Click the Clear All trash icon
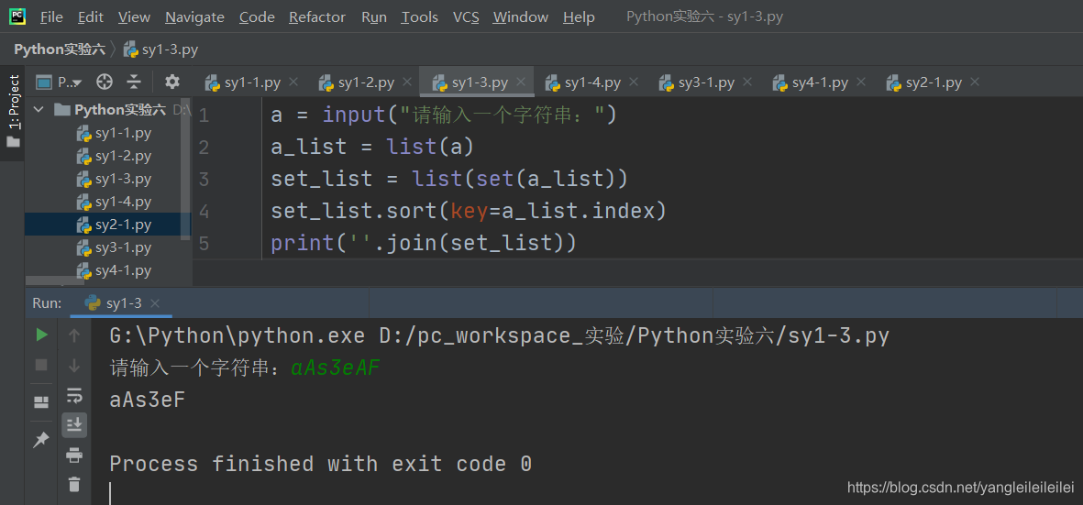1083x505 pixels. tap(74, 484)
